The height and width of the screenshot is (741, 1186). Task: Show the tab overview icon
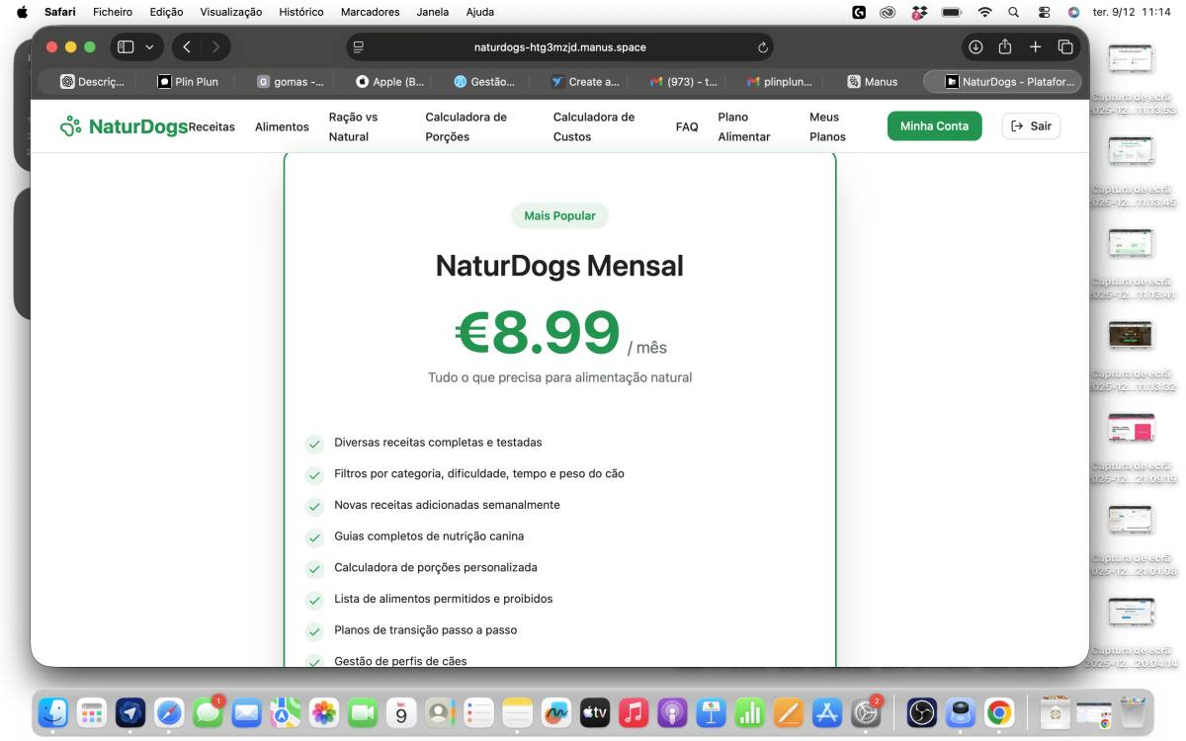click(1065, 46)
